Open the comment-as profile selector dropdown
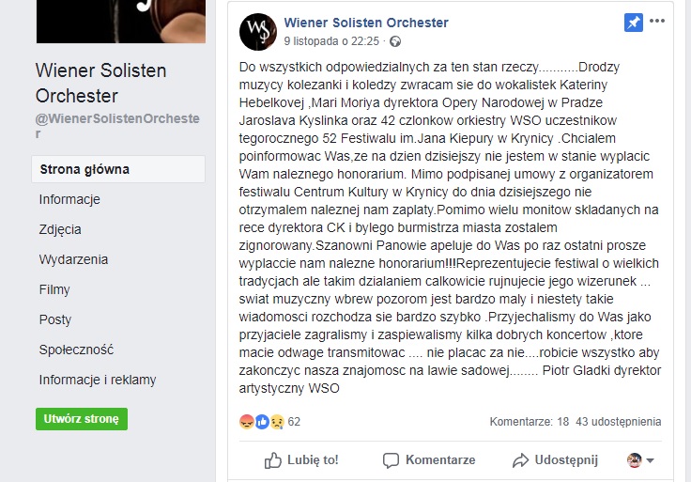Image resolution: width=691 pixels, height=482 pixels. pyautogui.click(x=640, y=459)
